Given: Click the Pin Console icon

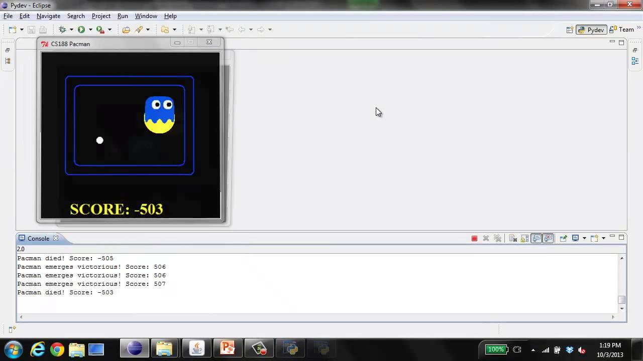Looking at the screenshot, I should point(563,238).
